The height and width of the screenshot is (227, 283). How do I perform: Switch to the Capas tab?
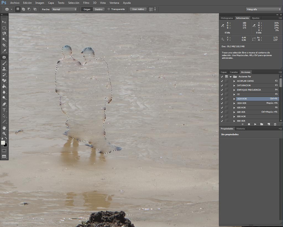coord(224,72)
